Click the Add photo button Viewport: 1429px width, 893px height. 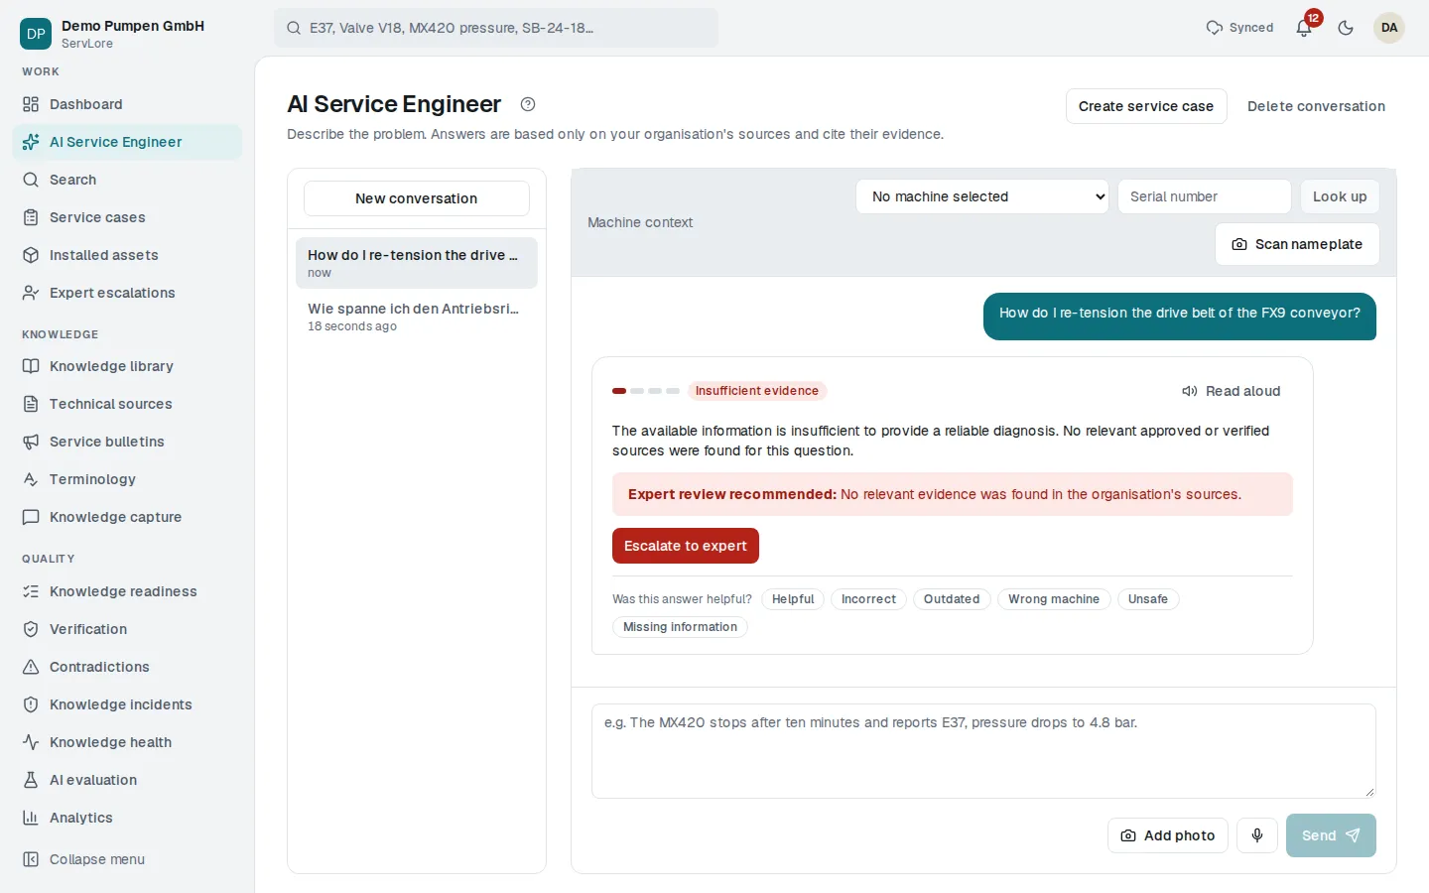pyautogui.click(x=1168, y=835)
